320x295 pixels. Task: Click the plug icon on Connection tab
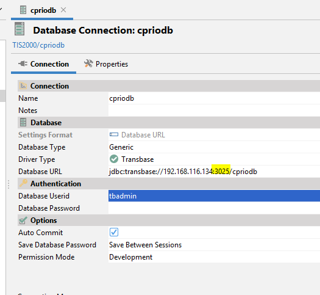(x=23, y=64)
